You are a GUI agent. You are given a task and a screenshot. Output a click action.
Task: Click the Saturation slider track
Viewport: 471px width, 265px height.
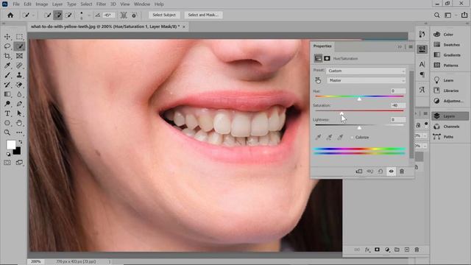pos(359,110)
